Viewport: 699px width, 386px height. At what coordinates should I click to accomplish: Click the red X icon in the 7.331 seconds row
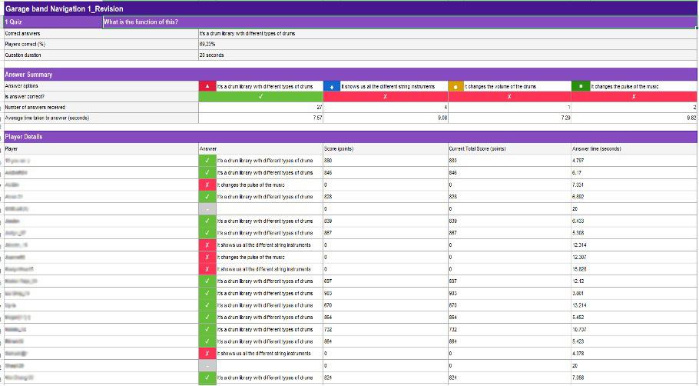point(207,185)
